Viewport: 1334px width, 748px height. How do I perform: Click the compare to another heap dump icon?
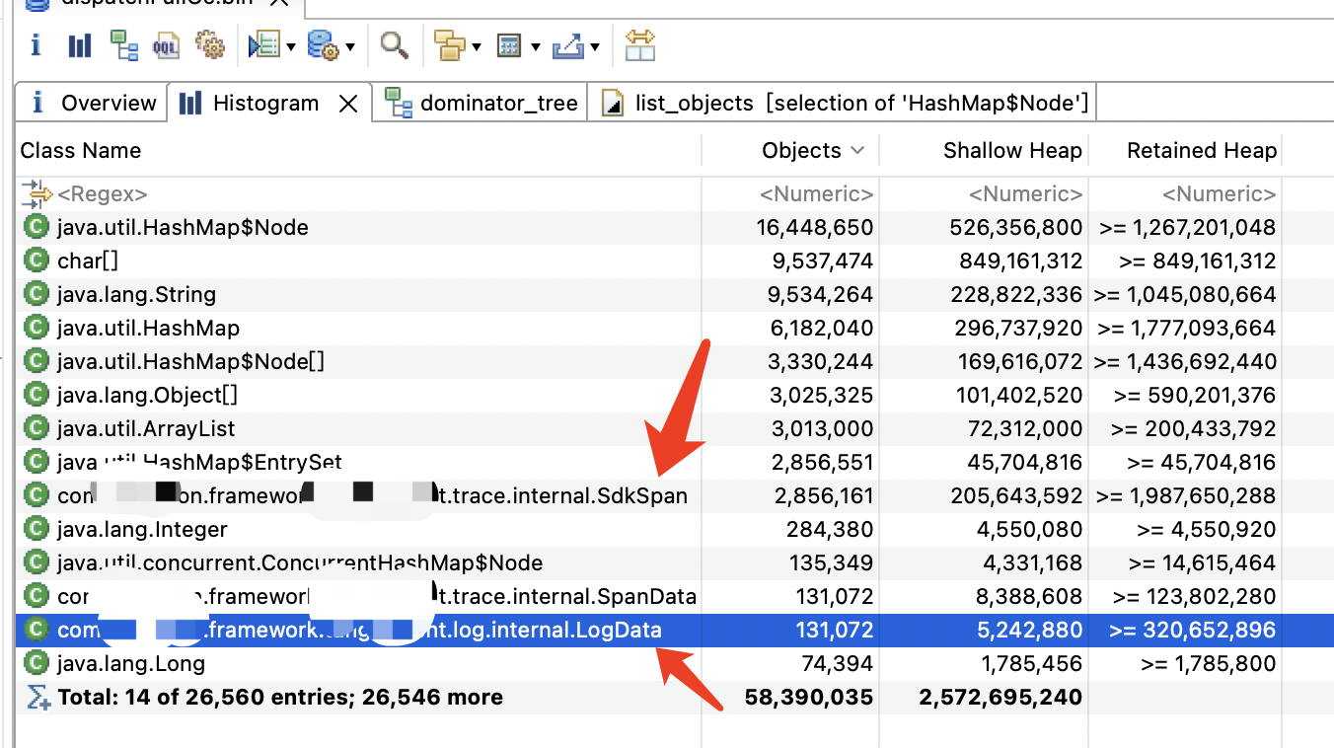point(639,45)
